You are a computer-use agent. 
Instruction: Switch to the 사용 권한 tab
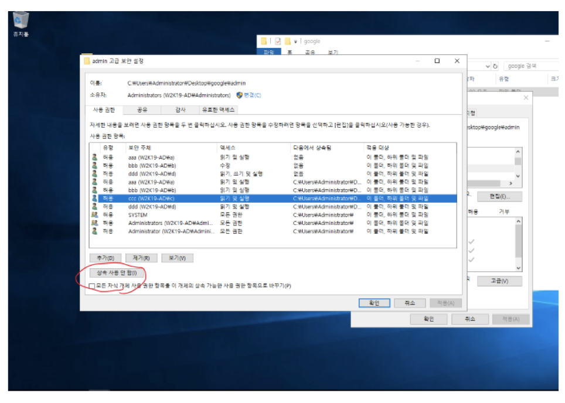coord(104,110)
